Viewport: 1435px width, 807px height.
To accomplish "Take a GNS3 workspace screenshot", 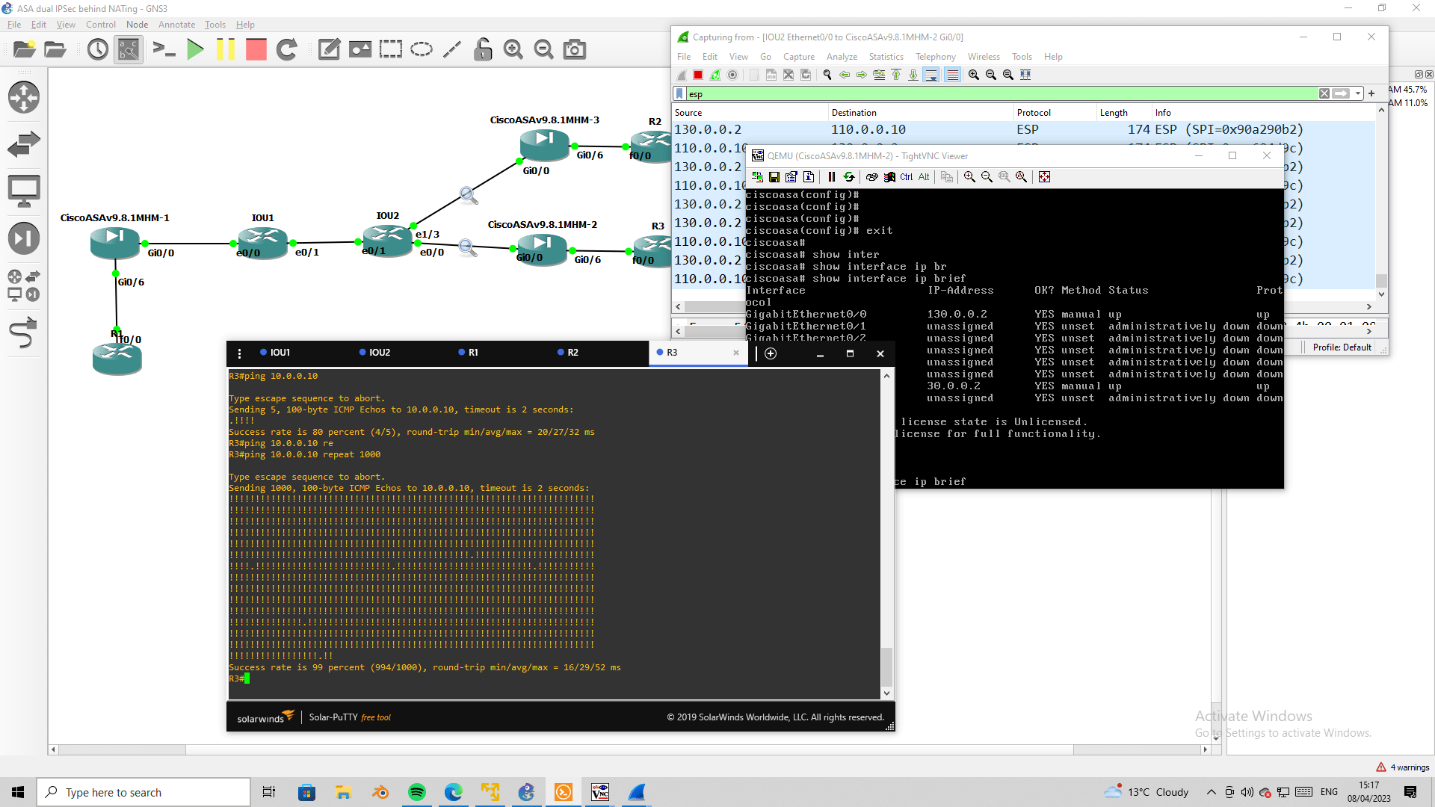I will coord(574,50).
